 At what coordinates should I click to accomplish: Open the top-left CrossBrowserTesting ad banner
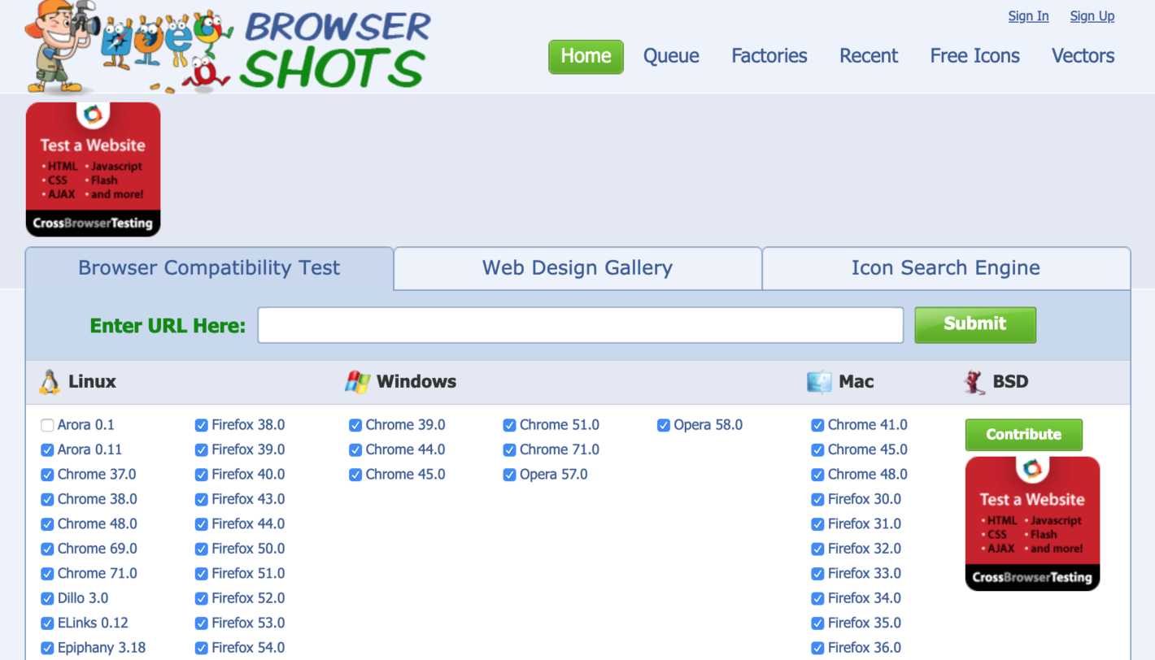[x=93, y=169]
